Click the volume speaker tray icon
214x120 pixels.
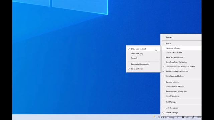click(x=188, y=117)
